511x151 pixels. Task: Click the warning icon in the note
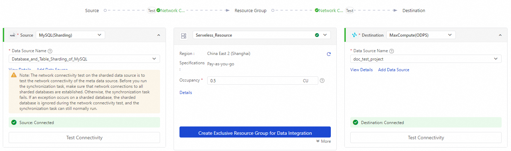click(x=14, y=75)
